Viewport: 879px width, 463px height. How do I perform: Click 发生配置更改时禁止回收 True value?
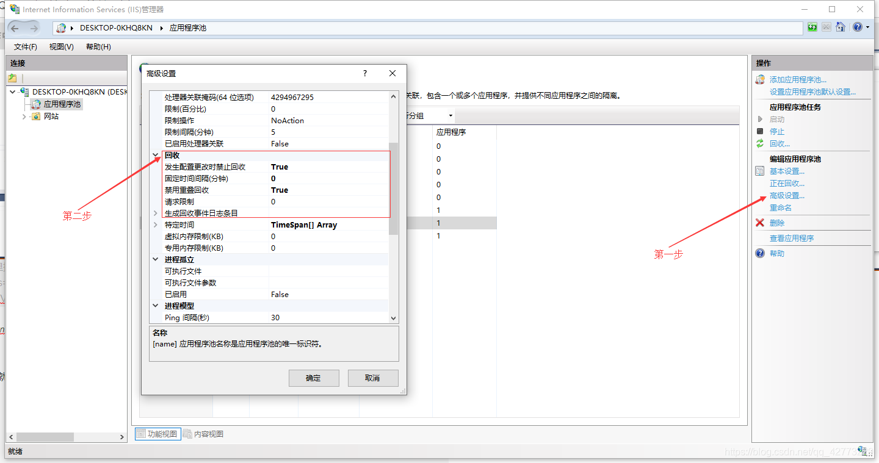(x=328, y=167)
